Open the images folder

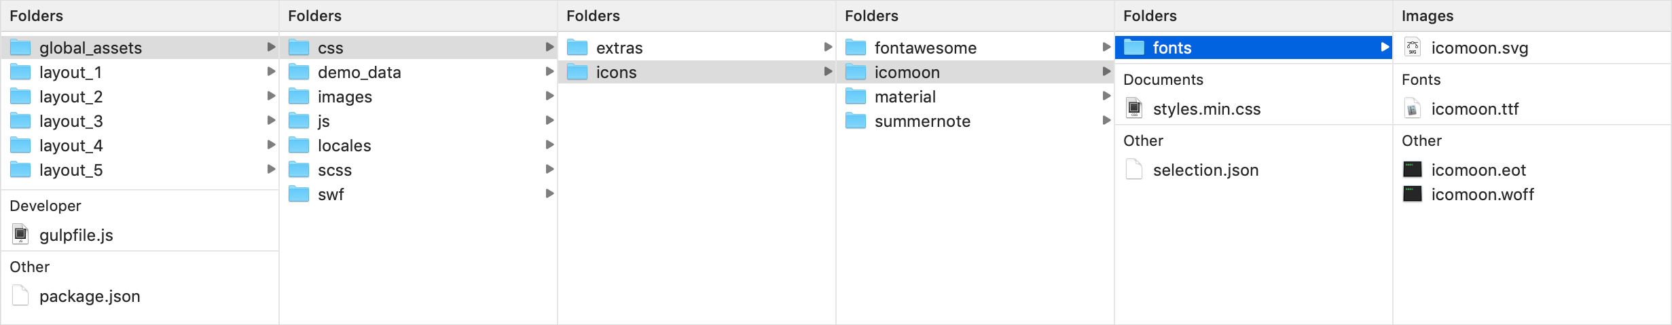point(418,96)
